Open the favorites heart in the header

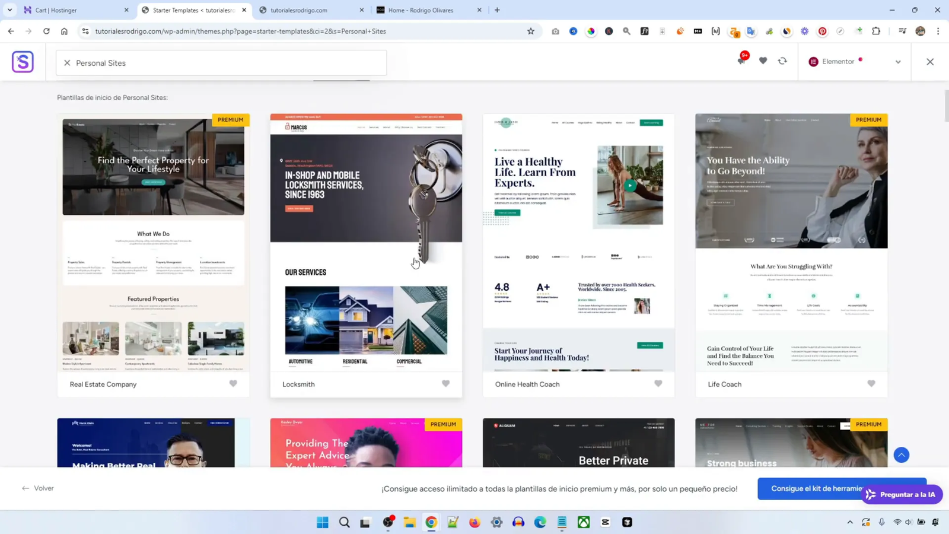[x=763, y=61]
